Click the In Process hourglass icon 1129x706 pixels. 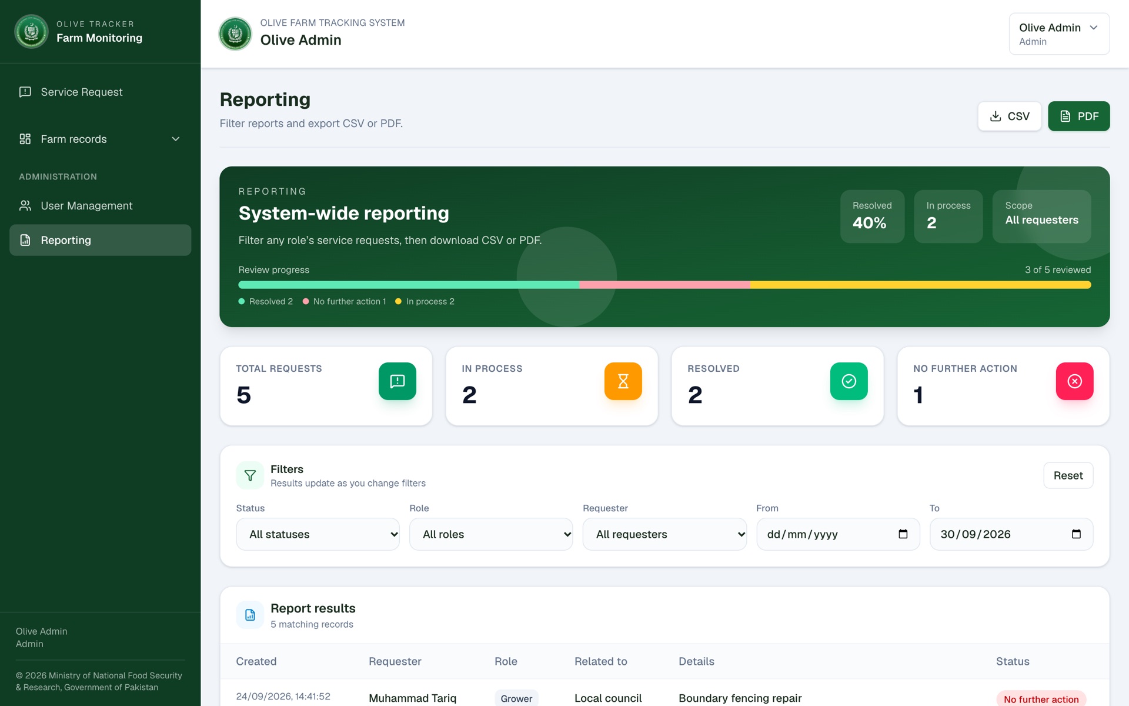[623, 381]
